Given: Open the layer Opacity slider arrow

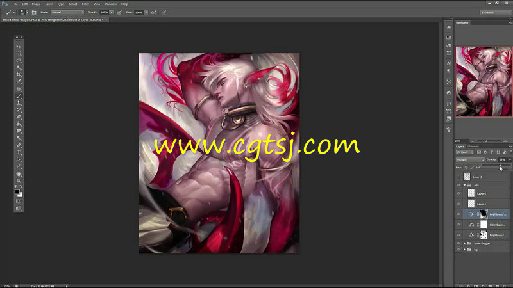Looking at the screenshot, I should point(510,159).
